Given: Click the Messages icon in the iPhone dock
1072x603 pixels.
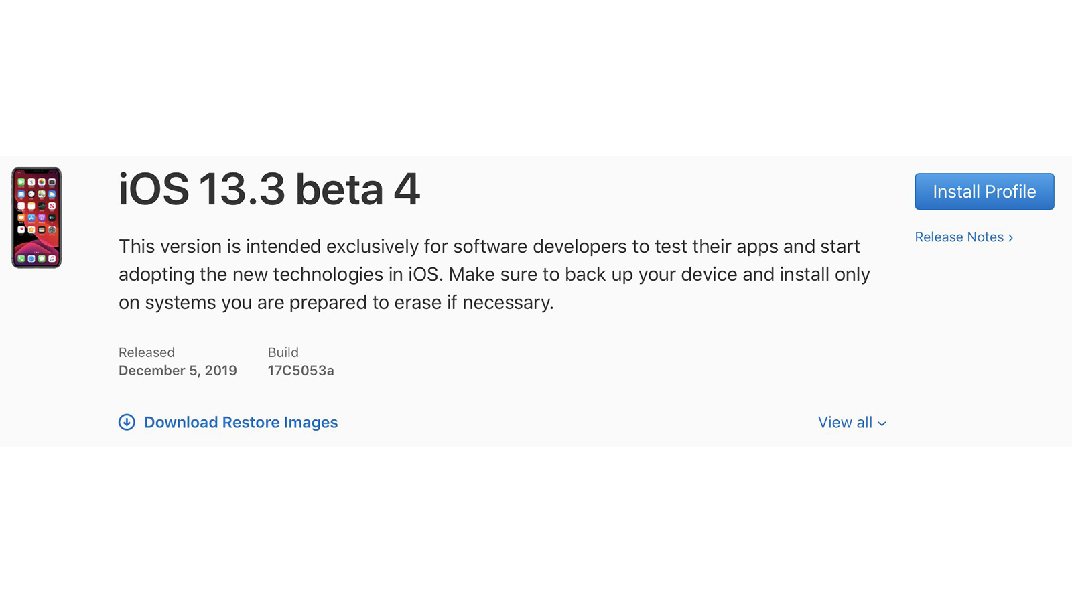Looking at the screenshot, I should coord(42,259).
